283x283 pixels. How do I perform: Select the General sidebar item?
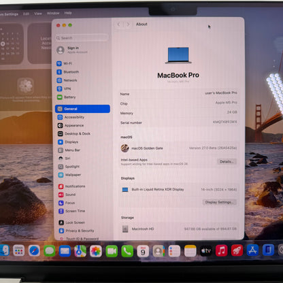pos(82,109)
